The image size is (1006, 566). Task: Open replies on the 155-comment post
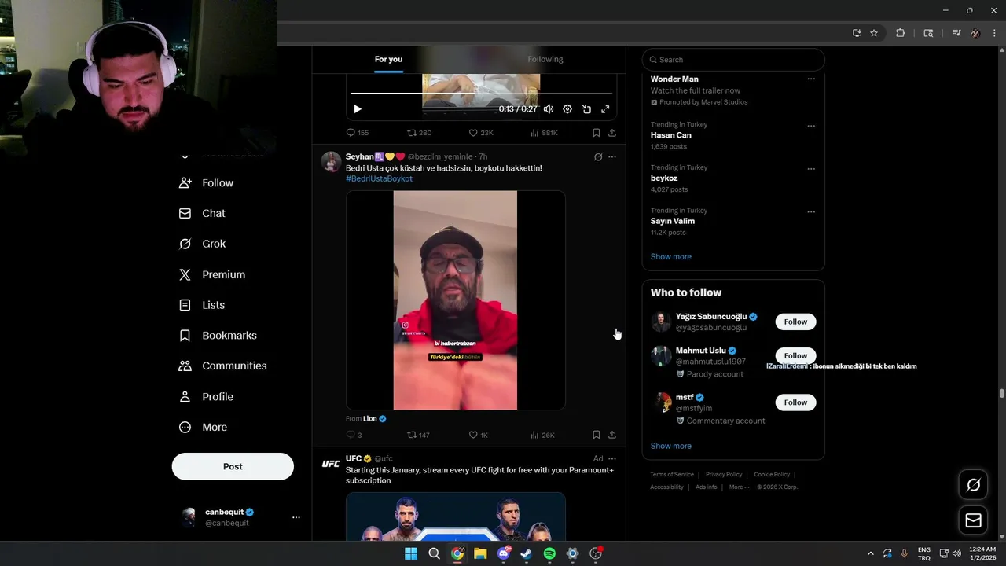[x=358, y=133]
